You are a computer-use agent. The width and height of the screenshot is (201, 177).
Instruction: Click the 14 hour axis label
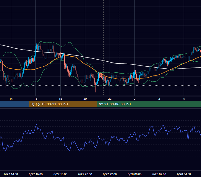coord(11,99)
